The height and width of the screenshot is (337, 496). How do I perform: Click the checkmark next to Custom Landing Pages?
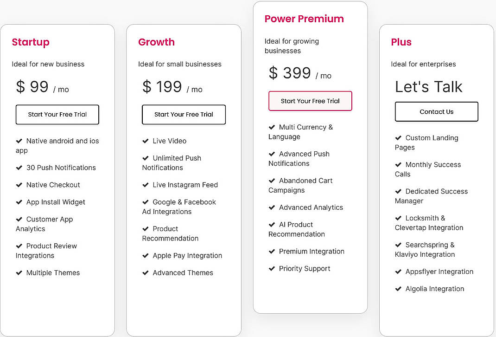(399, 138)
